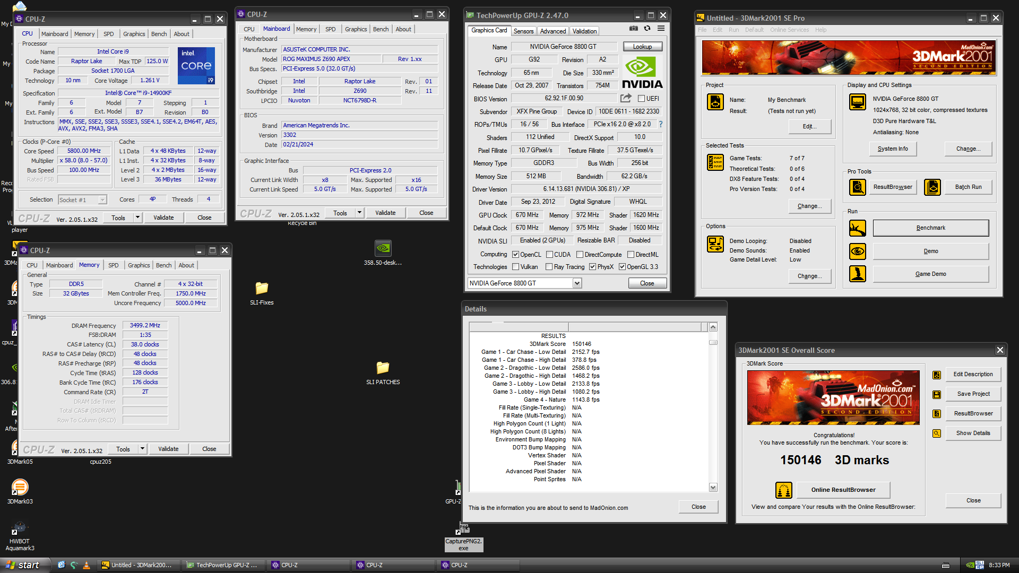The height and width of the screenshot is (573, 1019).
Task: Click the Project icon in 3DMark2001
Action: [715, 102]
